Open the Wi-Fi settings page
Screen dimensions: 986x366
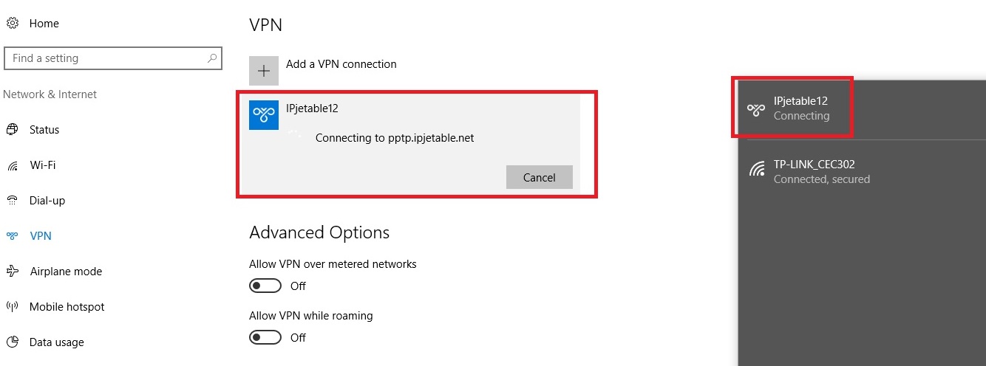point(43,165)
